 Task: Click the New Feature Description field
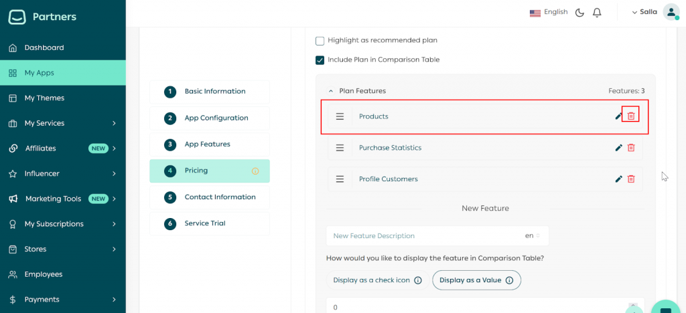422,236
